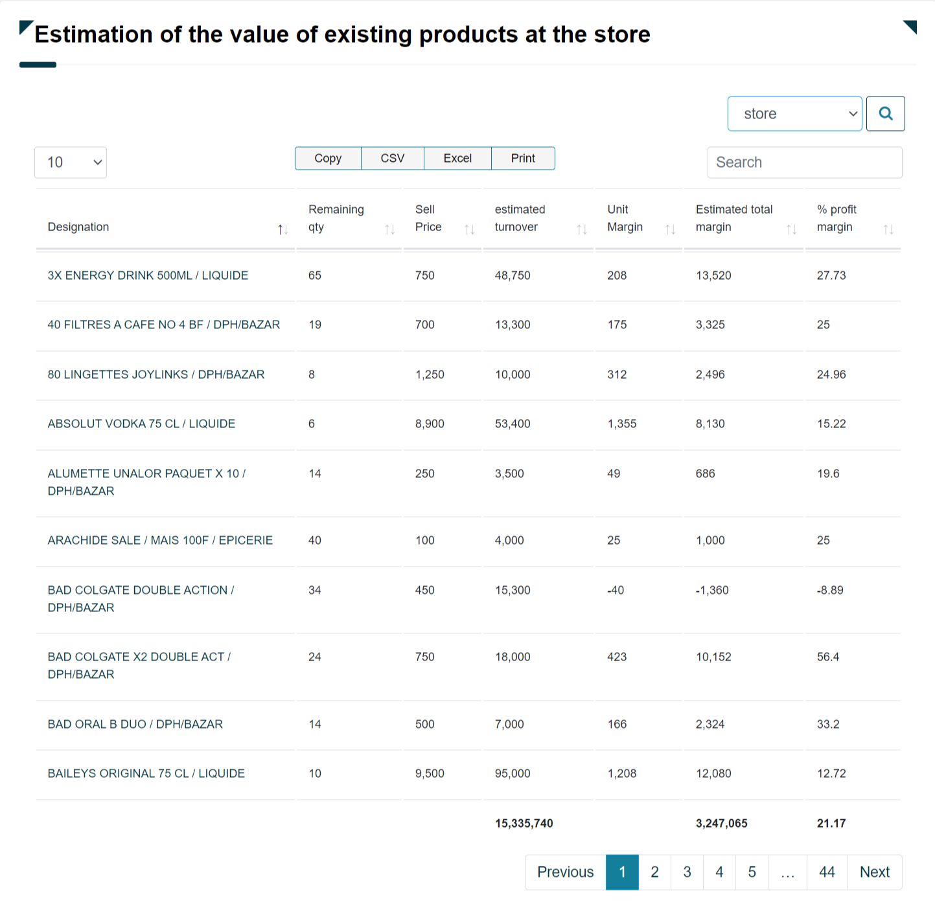Viewport: 935px width, 906px height.
Task: Jump to last page 44
Action: pos(827,872)
